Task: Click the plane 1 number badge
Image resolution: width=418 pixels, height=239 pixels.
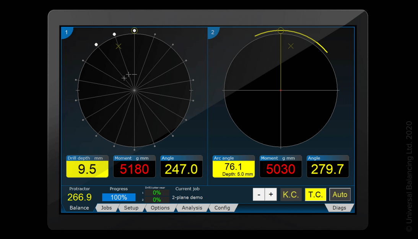Action: click(66, 32)
